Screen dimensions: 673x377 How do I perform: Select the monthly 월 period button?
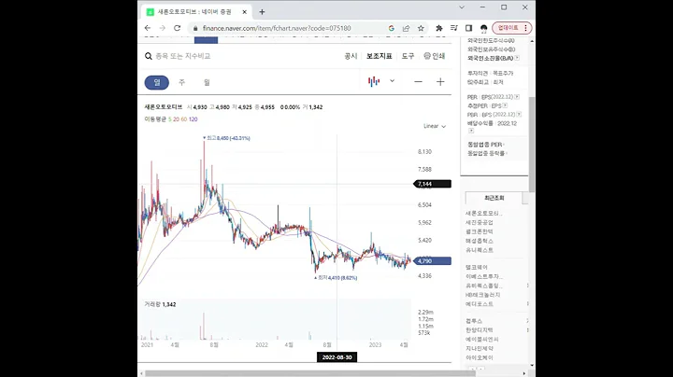click(x=207, y=82)
